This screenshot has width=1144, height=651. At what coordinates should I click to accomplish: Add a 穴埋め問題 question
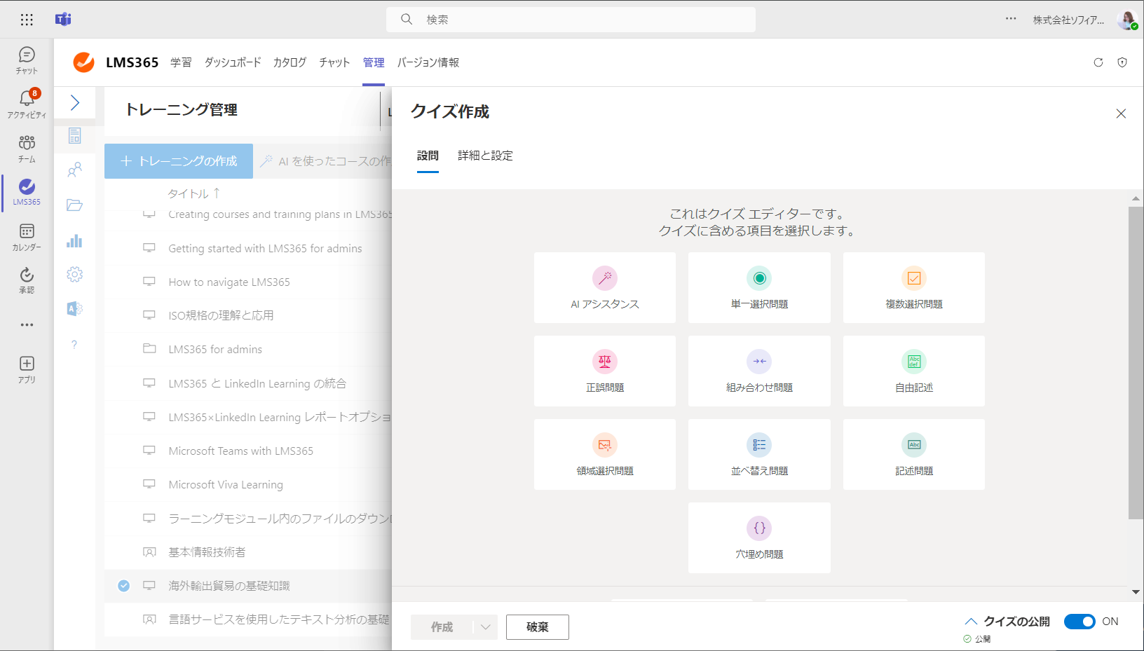pyautogui.click(x=759, y=537)
